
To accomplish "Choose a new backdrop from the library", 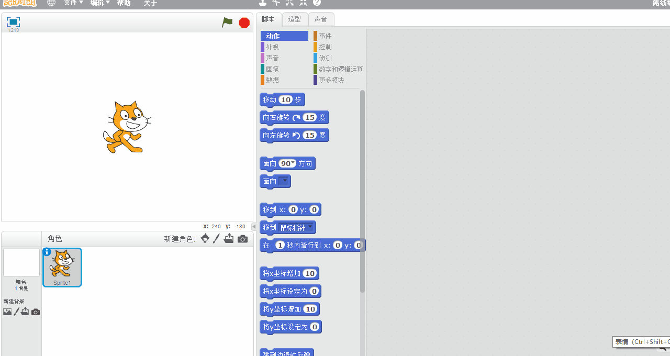I will [7, 312].
